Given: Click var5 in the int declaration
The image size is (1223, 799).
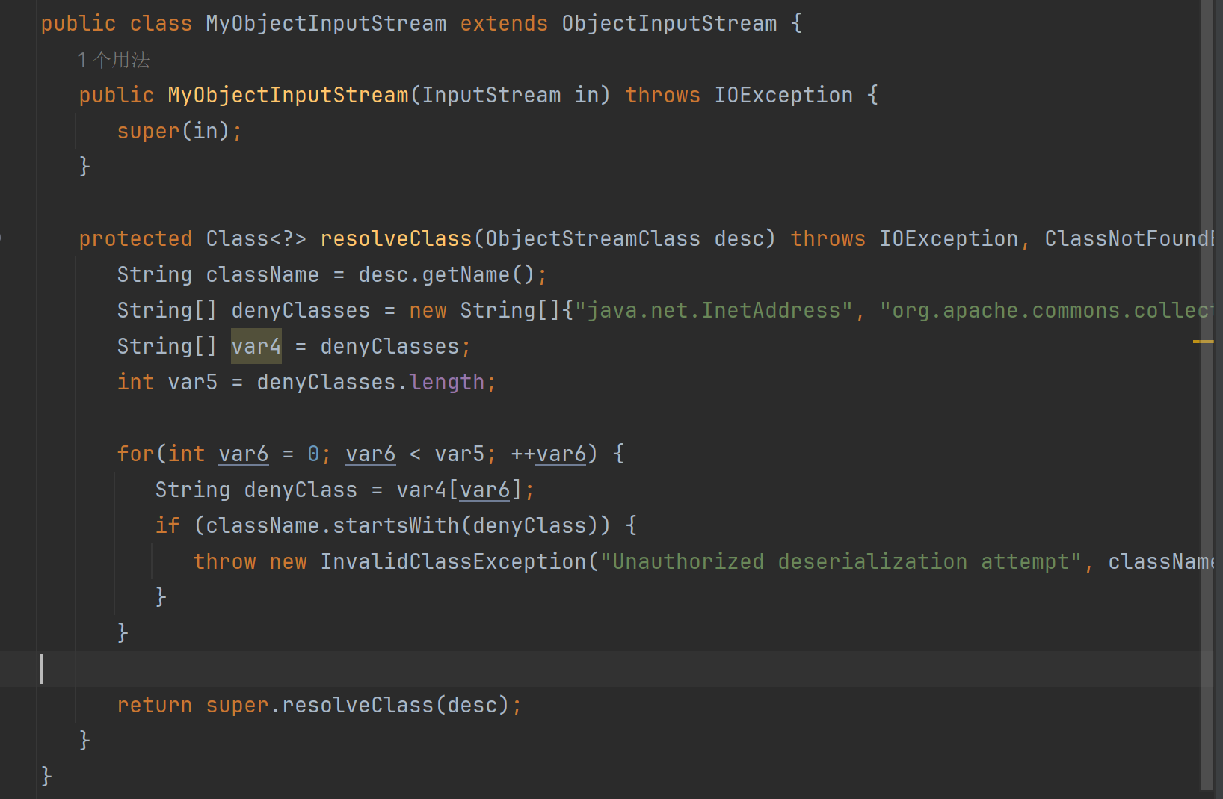Looking at the screenshot, I should tap(193, 382).
